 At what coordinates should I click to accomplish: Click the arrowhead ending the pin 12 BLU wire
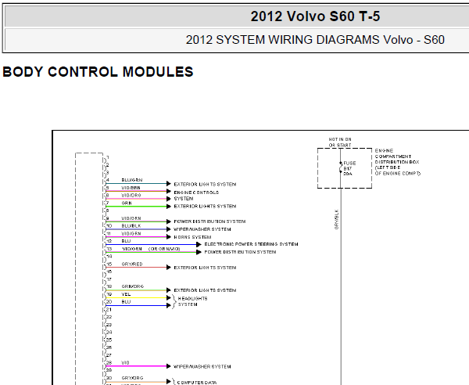tap(199, 245)
